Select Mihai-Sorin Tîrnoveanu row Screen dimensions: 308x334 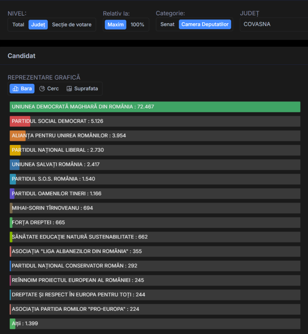(x=155, y=208)
